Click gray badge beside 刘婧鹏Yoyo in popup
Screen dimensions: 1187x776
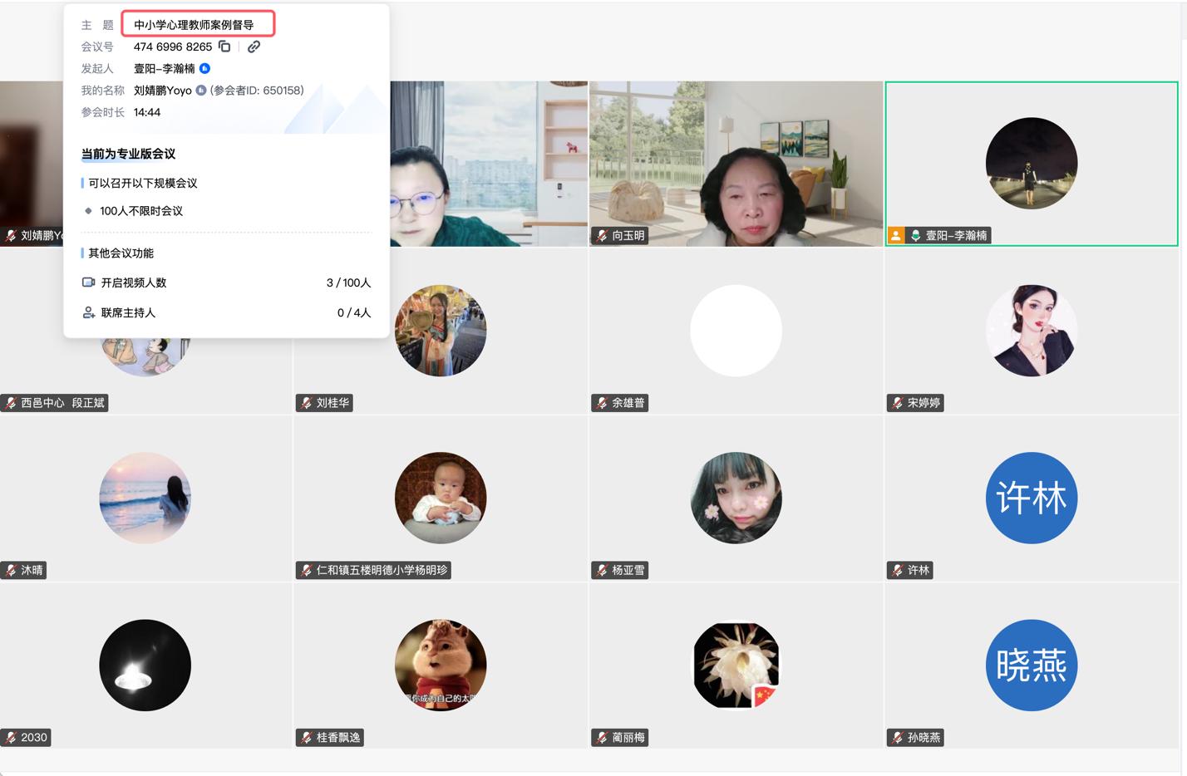coord(200,90)
